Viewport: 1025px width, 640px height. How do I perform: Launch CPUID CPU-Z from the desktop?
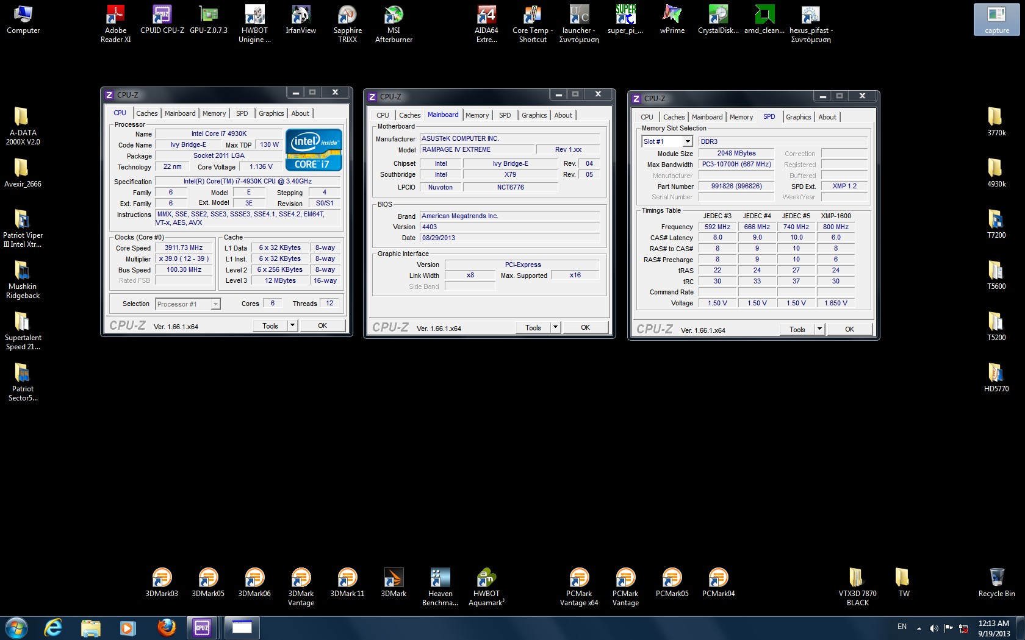point(162,20)
